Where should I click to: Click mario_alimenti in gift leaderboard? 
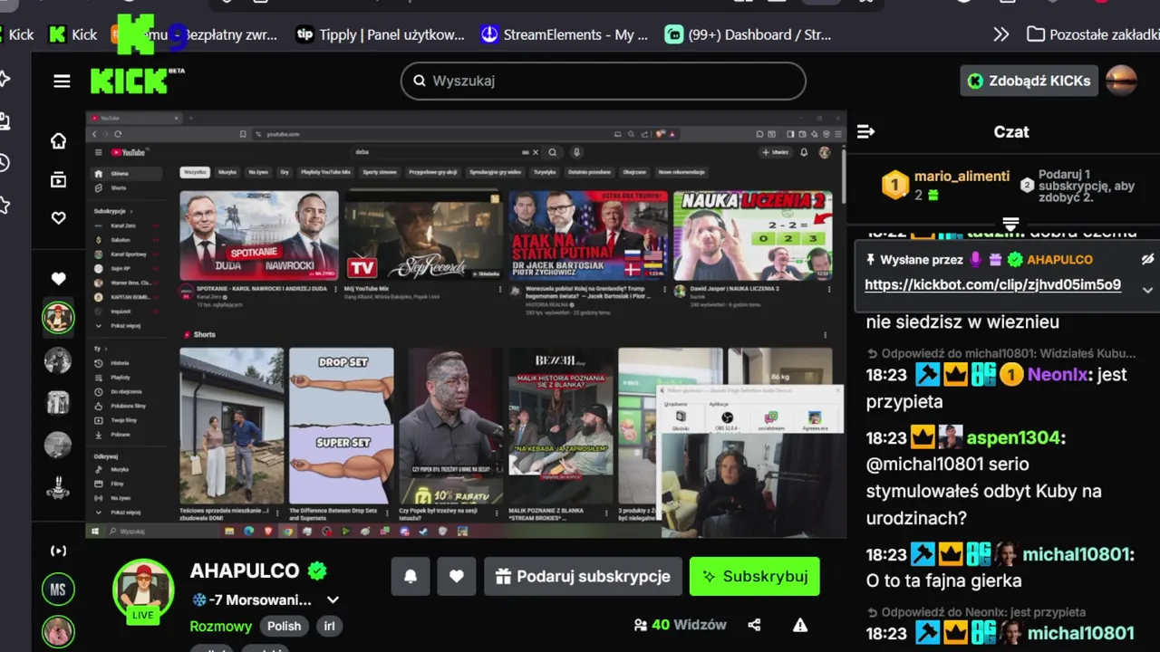(x=962, y=176)
